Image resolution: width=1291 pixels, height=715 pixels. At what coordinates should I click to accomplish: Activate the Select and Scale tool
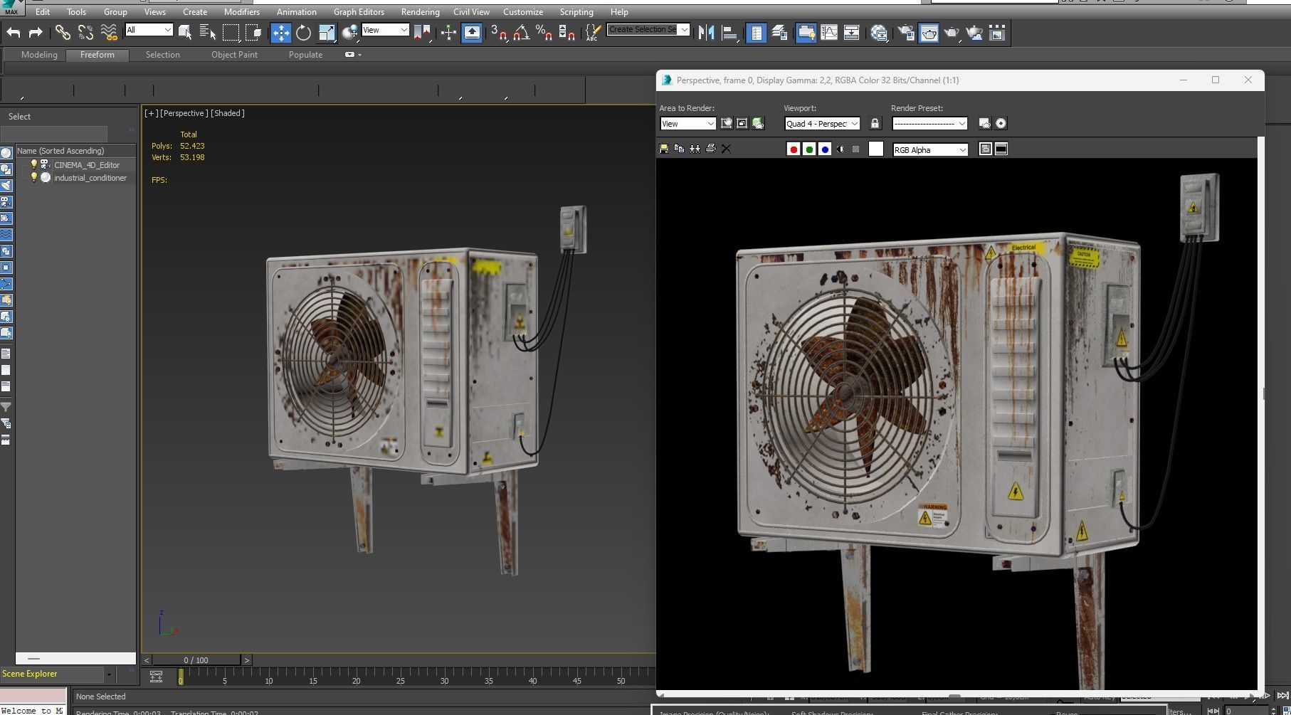click(x=327, y=33)
